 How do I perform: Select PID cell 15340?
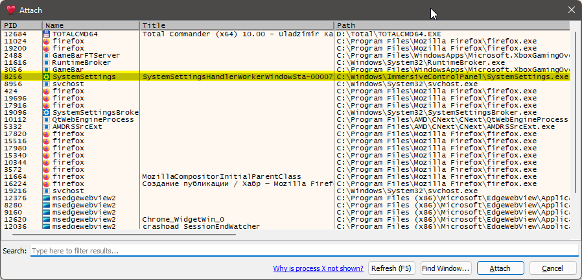15,155
